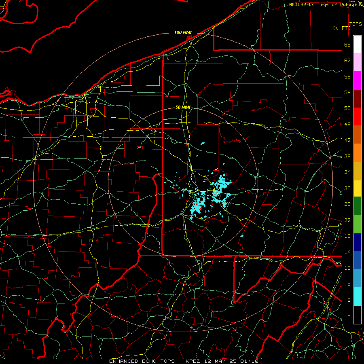The height and width of the screenshot is (364, 364).
Task: Click the legend value 10
Action: tap(347, 268)
